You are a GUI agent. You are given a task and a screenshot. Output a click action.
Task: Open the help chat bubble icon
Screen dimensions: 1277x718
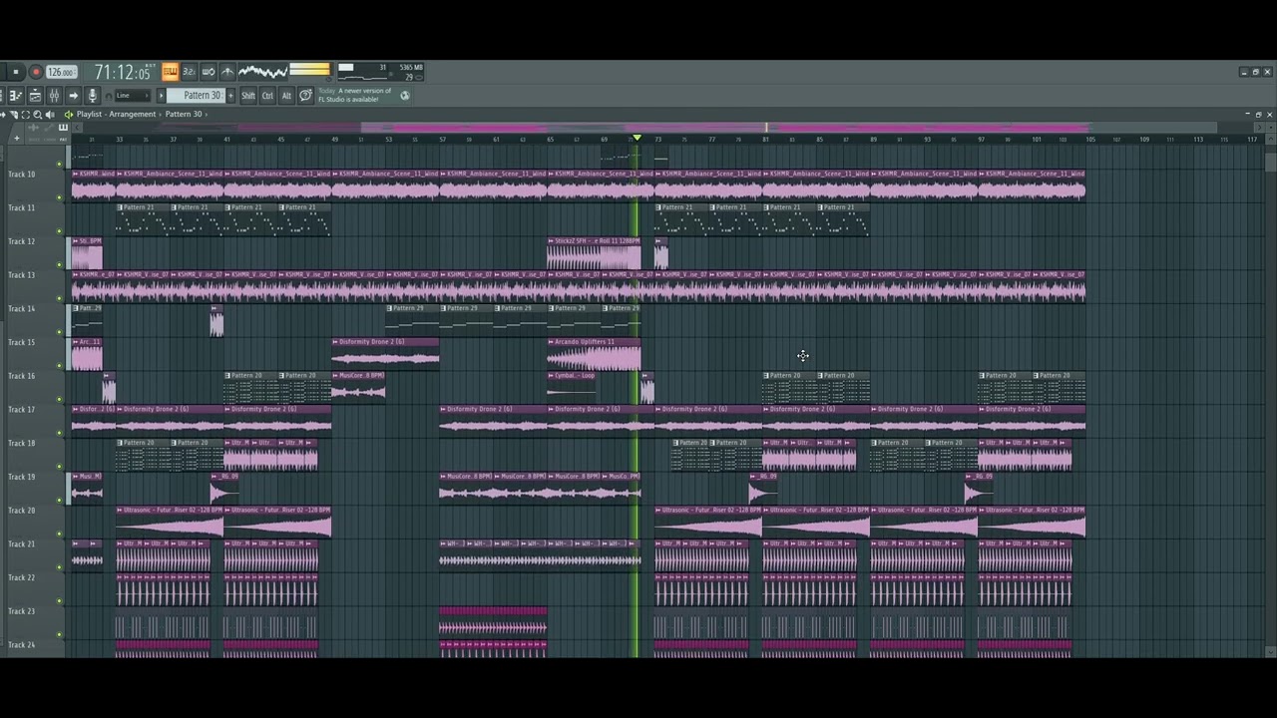305,96
